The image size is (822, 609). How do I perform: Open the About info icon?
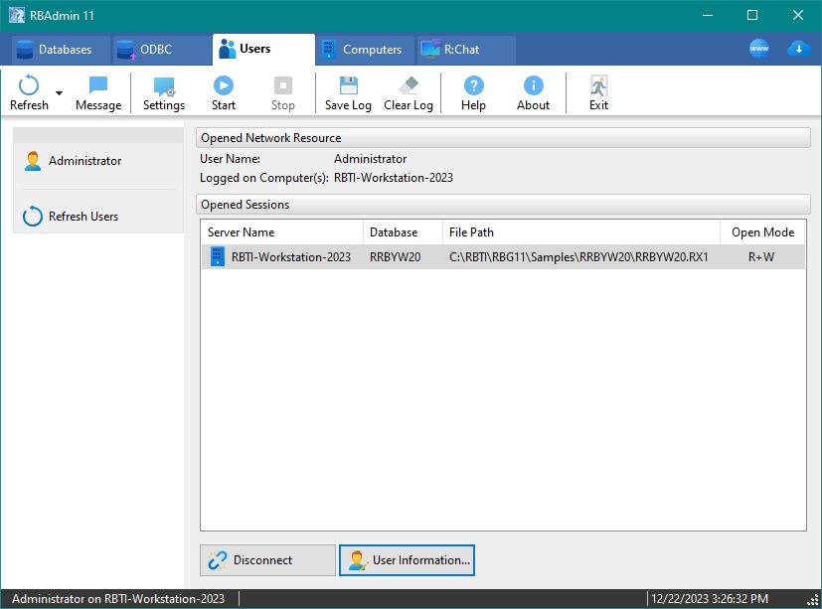pos(533,92)
